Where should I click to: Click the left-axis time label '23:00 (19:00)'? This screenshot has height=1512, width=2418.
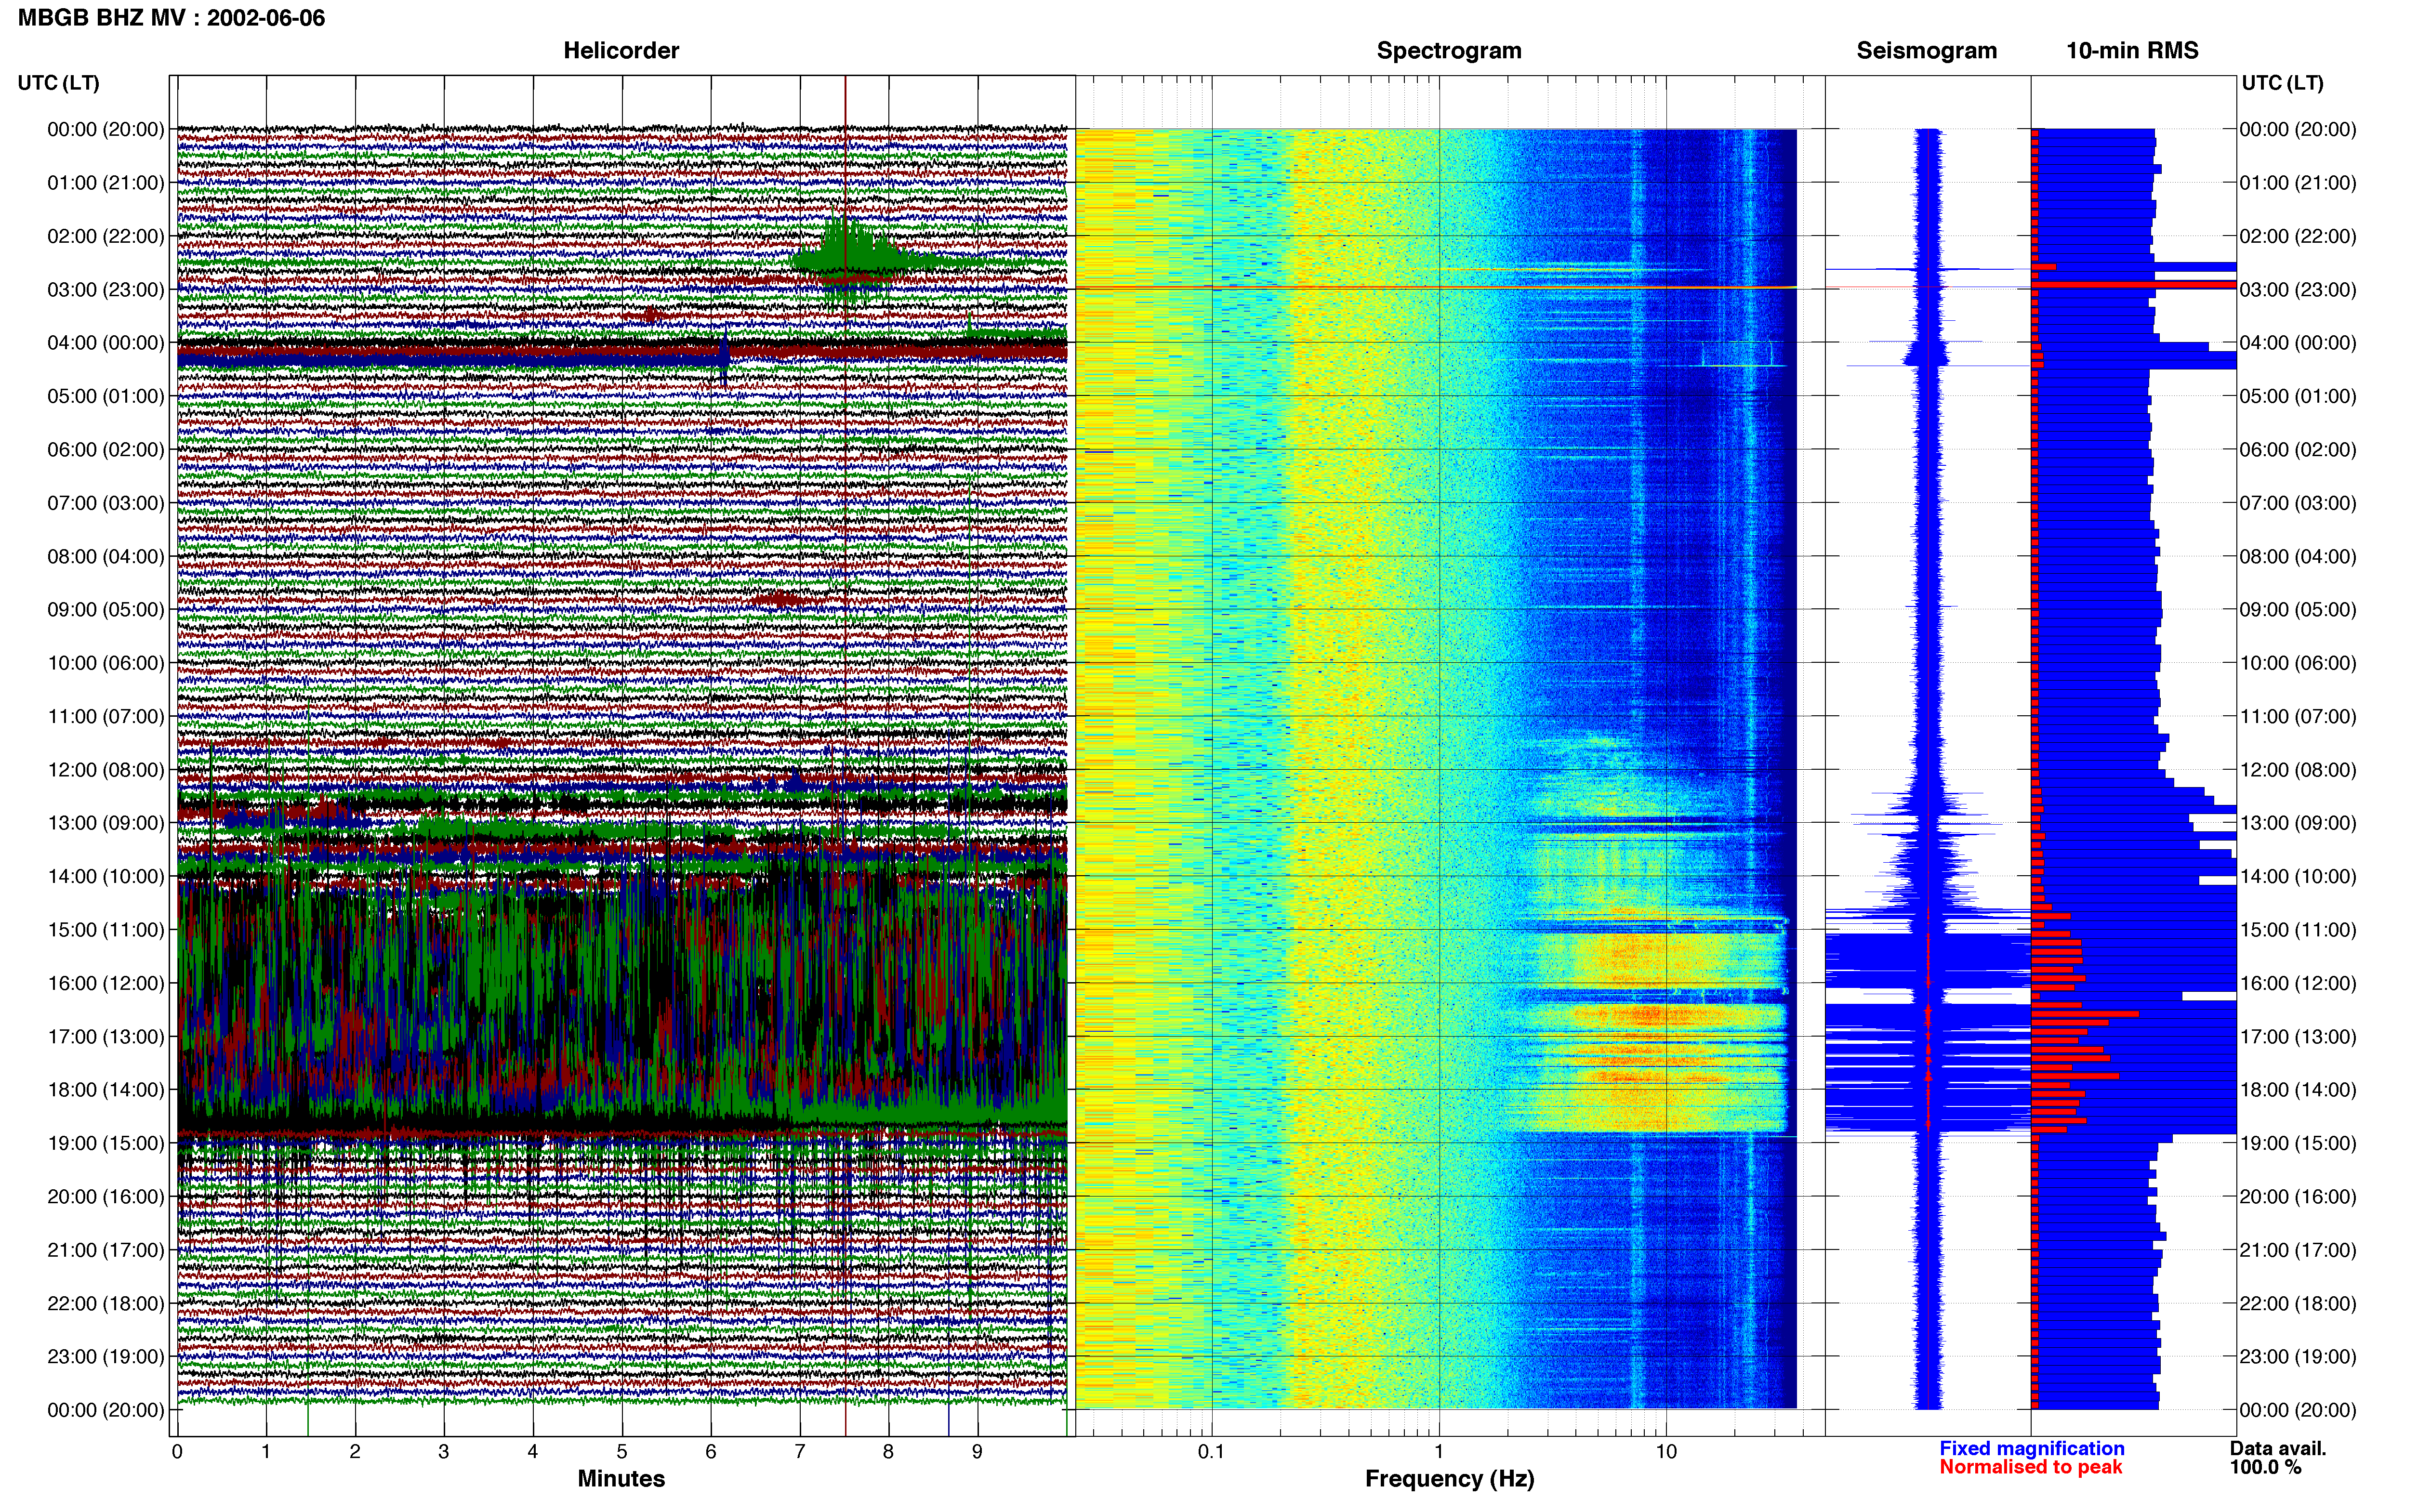point(106,1356)
